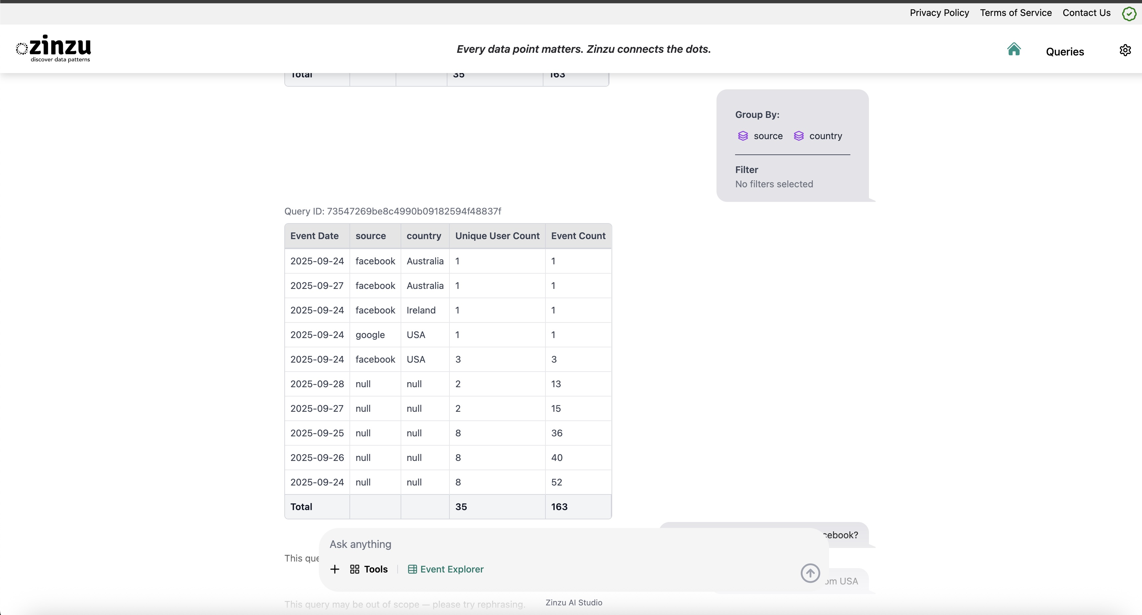Click the green verified checkmark badge
The height and width of the screenshot is (615, 1142).
pos(1129,14)
